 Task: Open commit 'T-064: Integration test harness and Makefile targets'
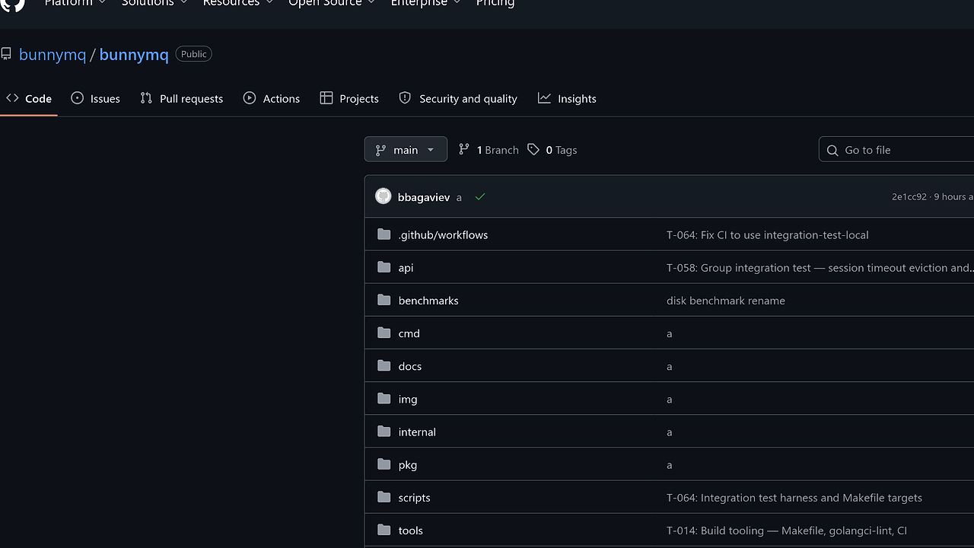[794, 497]
